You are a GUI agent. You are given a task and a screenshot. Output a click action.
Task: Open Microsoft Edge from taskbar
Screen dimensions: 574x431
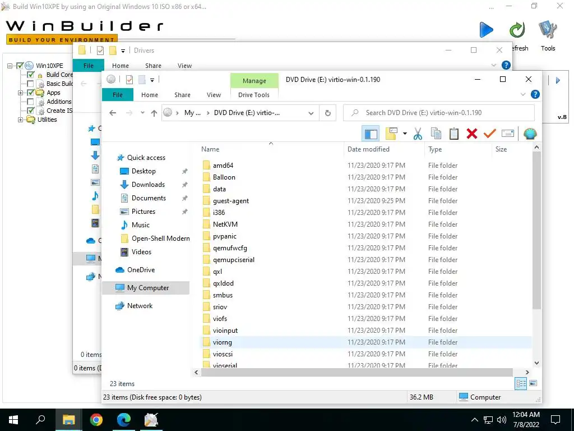[x=124, y=420]
